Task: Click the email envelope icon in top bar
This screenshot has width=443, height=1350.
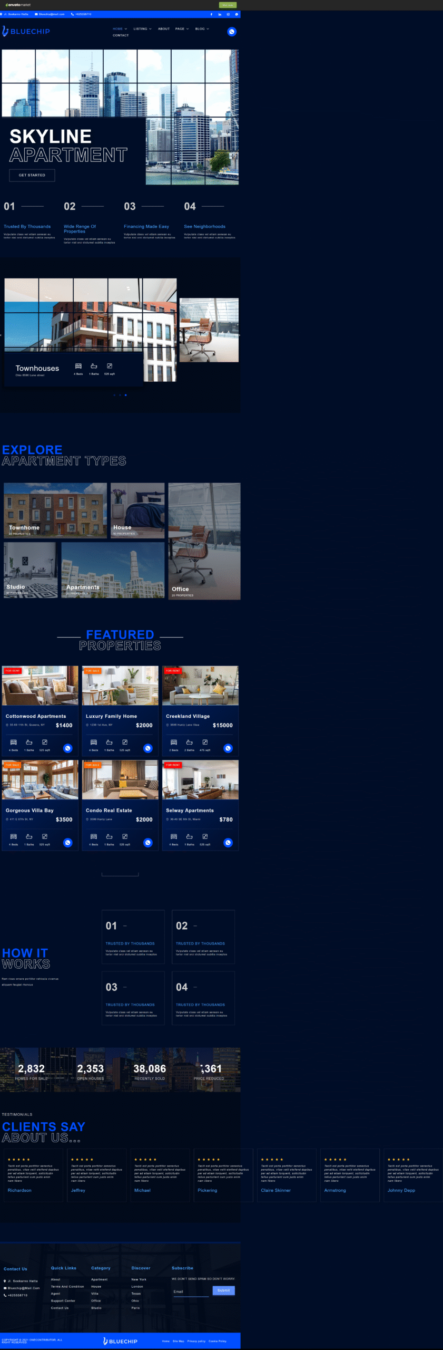Action: coord(36,14)
